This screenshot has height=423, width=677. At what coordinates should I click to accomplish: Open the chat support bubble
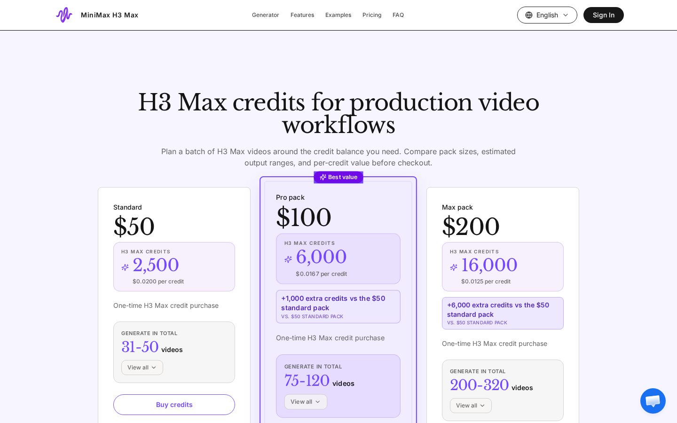pyautogui.click(x=653, y=401)
